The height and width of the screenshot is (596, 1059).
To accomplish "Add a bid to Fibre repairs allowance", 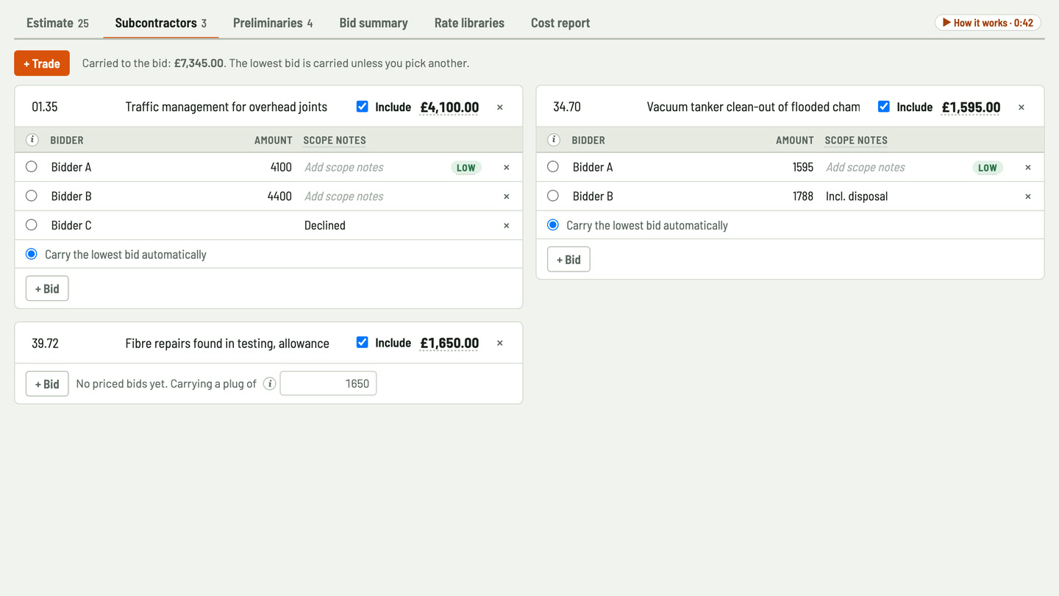I will pos(47,383).
